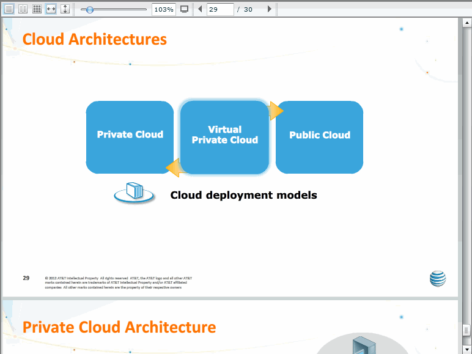Viewport: 472px width, 354px height.
Task: Switch to two-page side-by-side view
Action: (23, 9)
